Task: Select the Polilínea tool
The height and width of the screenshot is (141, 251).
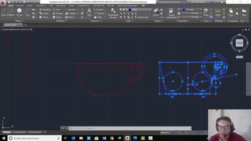Action: coord(11,12)
